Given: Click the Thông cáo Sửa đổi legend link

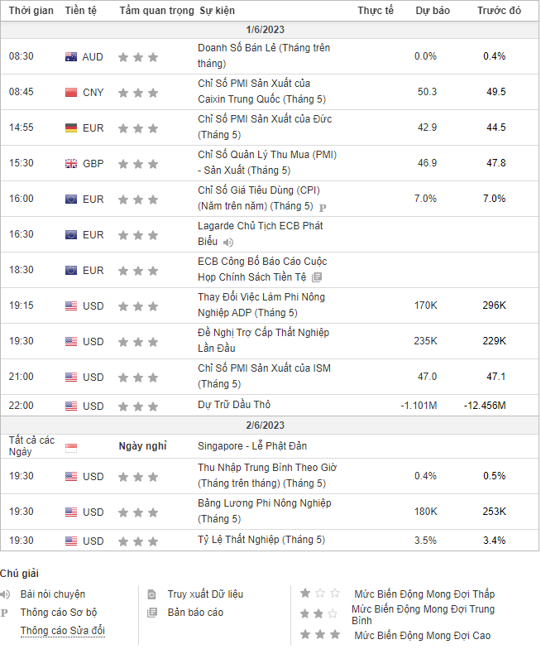Looking at the screenshot, I should click(63, 631).
